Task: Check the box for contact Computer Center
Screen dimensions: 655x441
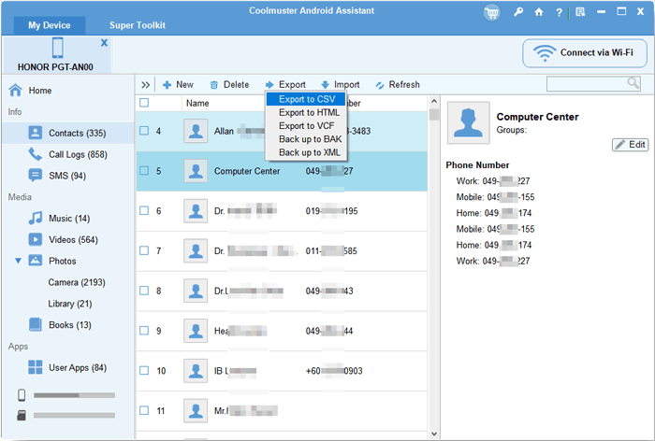Action: (x=144, y=171)
